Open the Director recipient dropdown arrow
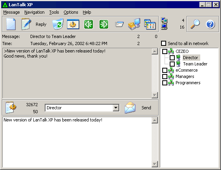 tap(116, 108)
